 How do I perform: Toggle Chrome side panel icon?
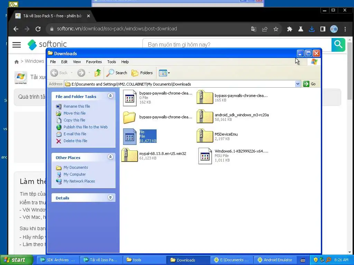point(323,29)
